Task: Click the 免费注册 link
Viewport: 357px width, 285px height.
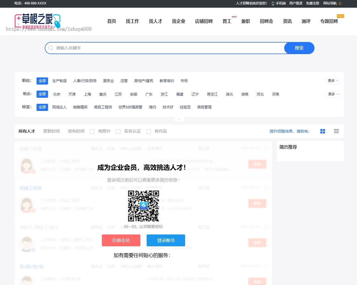Action: [313, 3]
